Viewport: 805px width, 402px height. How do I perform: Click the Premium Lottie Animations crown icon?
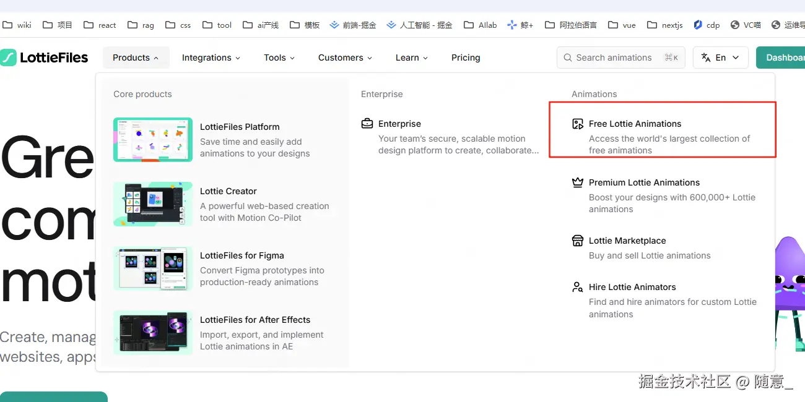click(578, 182)
